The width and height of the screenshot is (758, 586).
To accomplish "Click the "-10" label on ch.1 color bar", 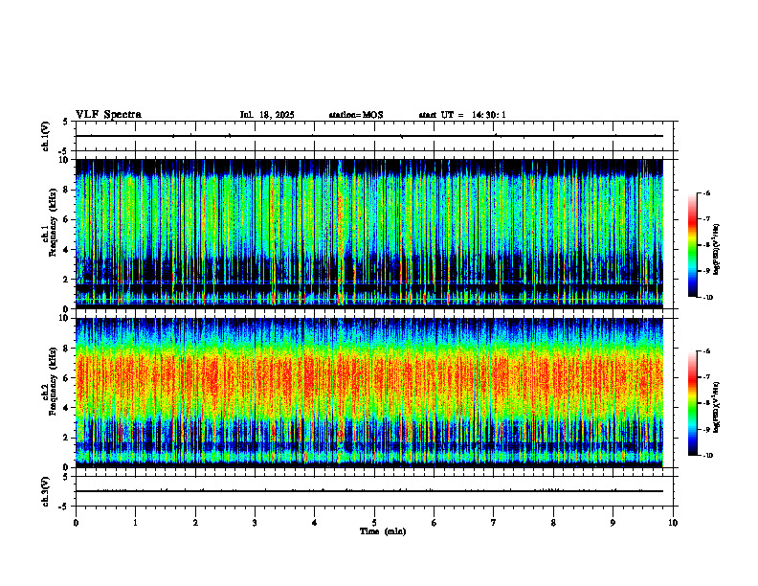I will point(708,298).
